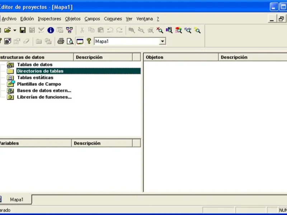Click the grayed single folder toolbar icon
Viewport: 287px width, 215px height.
click(x=39, y=41)
